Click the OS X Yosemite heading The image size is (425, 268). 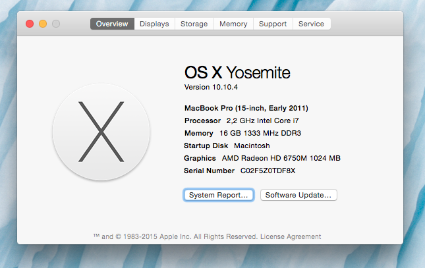pos(237,72)
